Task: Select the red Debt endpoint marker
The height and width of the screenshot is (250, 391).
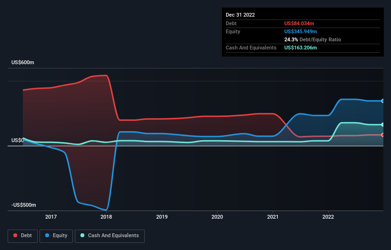Action: click(383, 135)
